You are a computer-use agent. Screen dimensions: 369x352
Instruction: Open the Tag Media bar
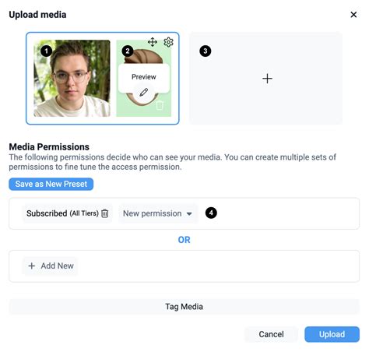[184, 307]
